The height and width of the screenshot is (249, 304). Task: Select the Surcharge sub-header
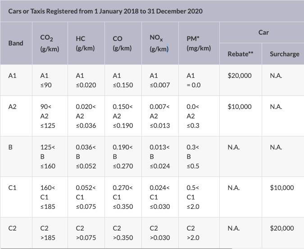tap(284, 54)
